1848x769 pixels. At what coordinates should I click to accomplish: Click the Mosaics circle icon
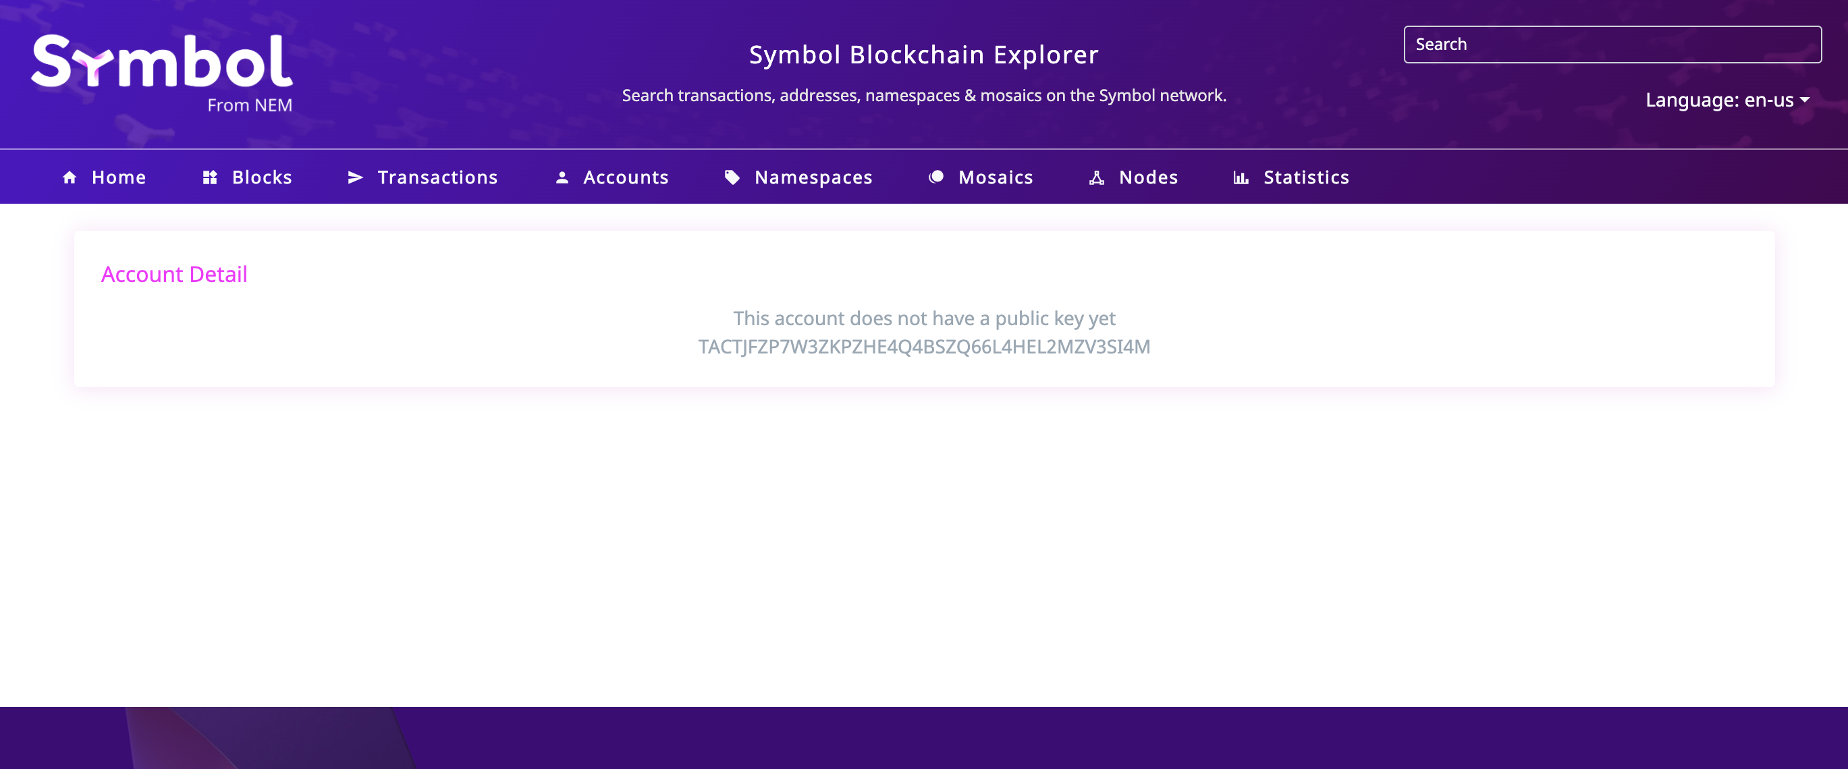[x=936, y=177]
